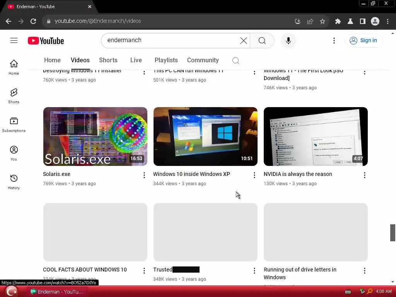Open Shorts in the left sidebar
The width and height of the screenshot is (396, 297).
click(14, 96)
